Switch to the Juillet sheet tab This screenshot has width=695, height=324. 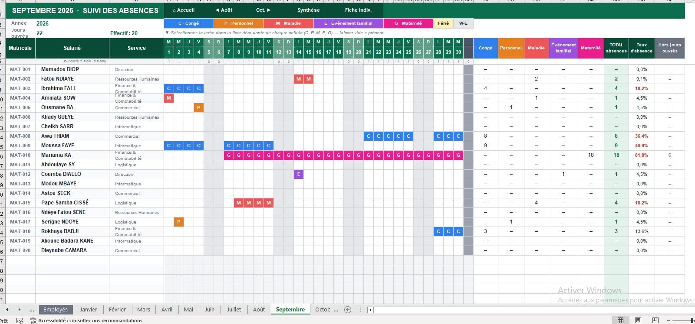pyautogui.click(x=234, y=310)
